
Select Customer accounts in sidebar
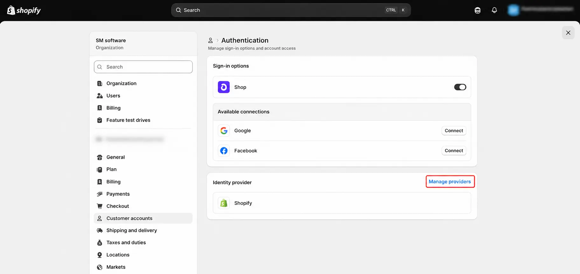click(143, 218)
